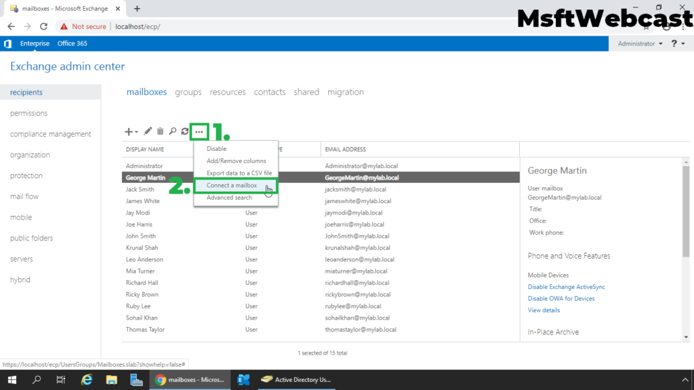Switch to the resources tab
This screenshot has height=390, width=694.
click(x=228, y=92)
